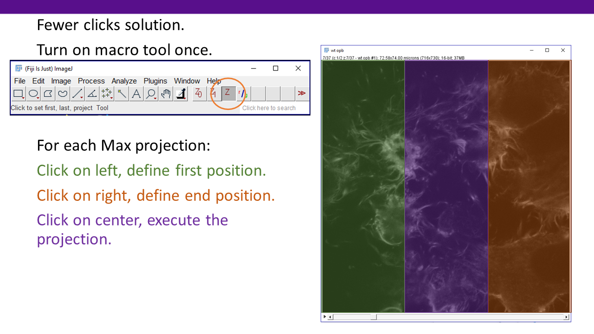Open the Plugins menu

(155, 81)
